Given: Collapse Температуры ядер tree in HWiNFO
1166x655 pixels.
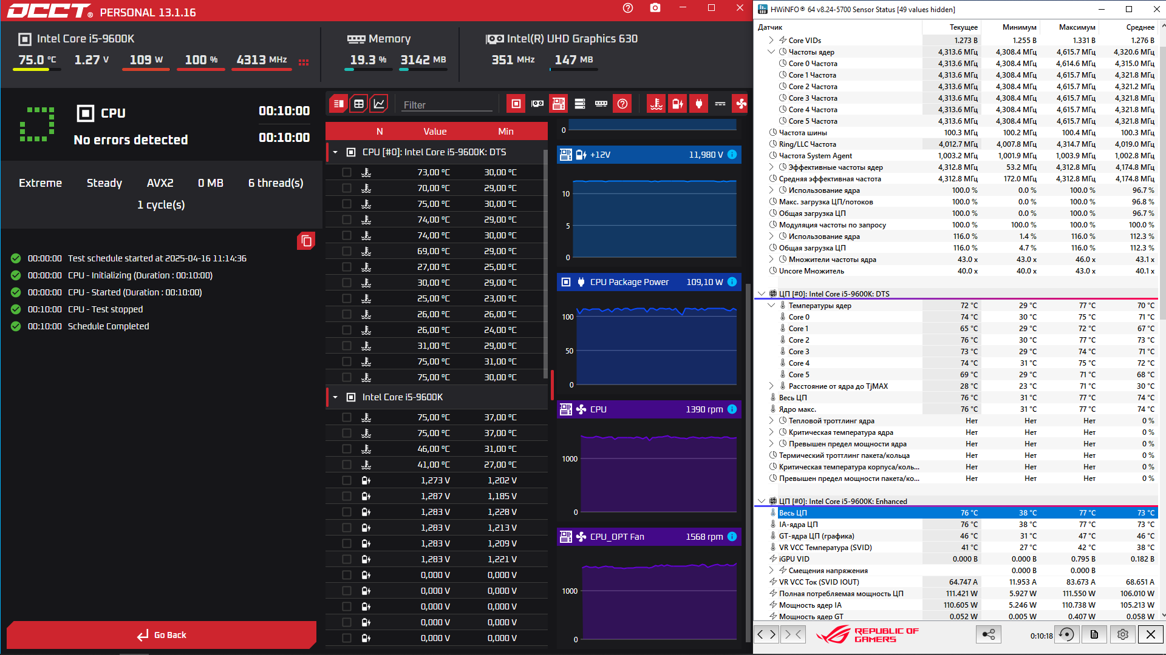Looking at the screenshot, I should pos(771,306).
